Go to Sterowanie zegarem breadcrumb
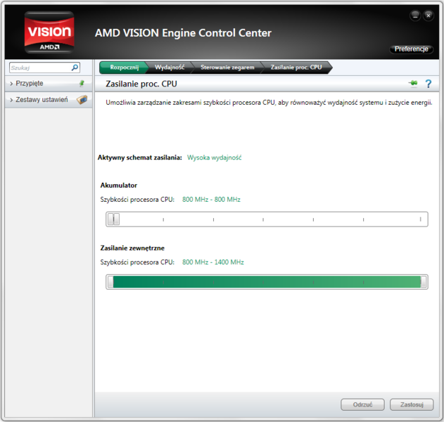 [227, 68]
